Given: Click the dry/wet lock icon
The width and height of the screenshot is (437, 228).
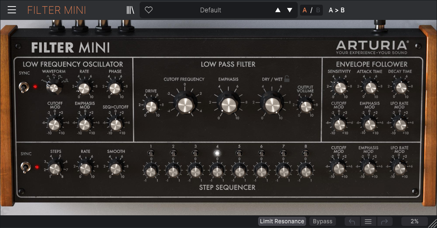Looking at the screenshot, I should [287, 79].
